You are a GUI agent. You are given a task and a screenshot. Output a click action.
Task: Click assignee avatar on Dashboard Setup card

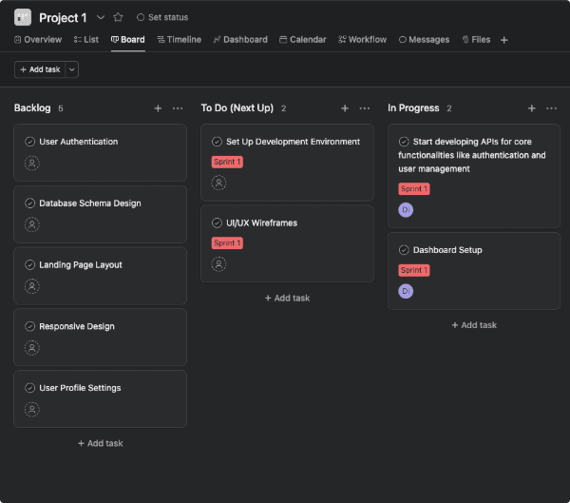click(406, 291)
